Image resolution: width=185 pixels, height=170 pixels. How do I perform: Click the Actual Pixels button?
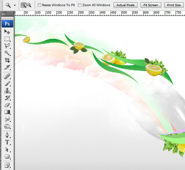click(126, 5)
